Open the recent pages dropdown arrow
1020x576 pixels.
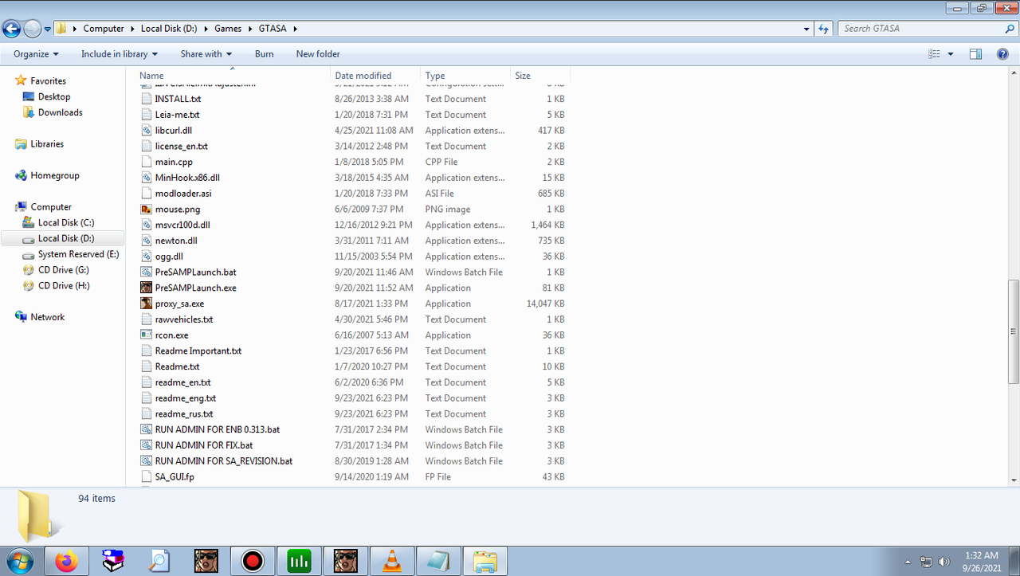point(47,29)
